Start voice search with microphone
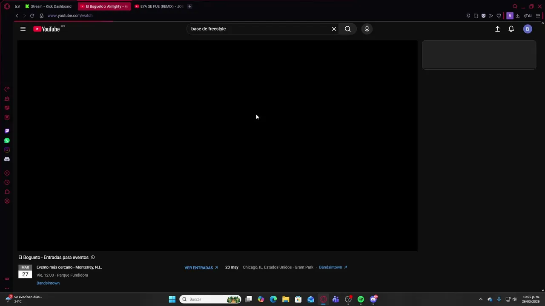 pos(367,29)
